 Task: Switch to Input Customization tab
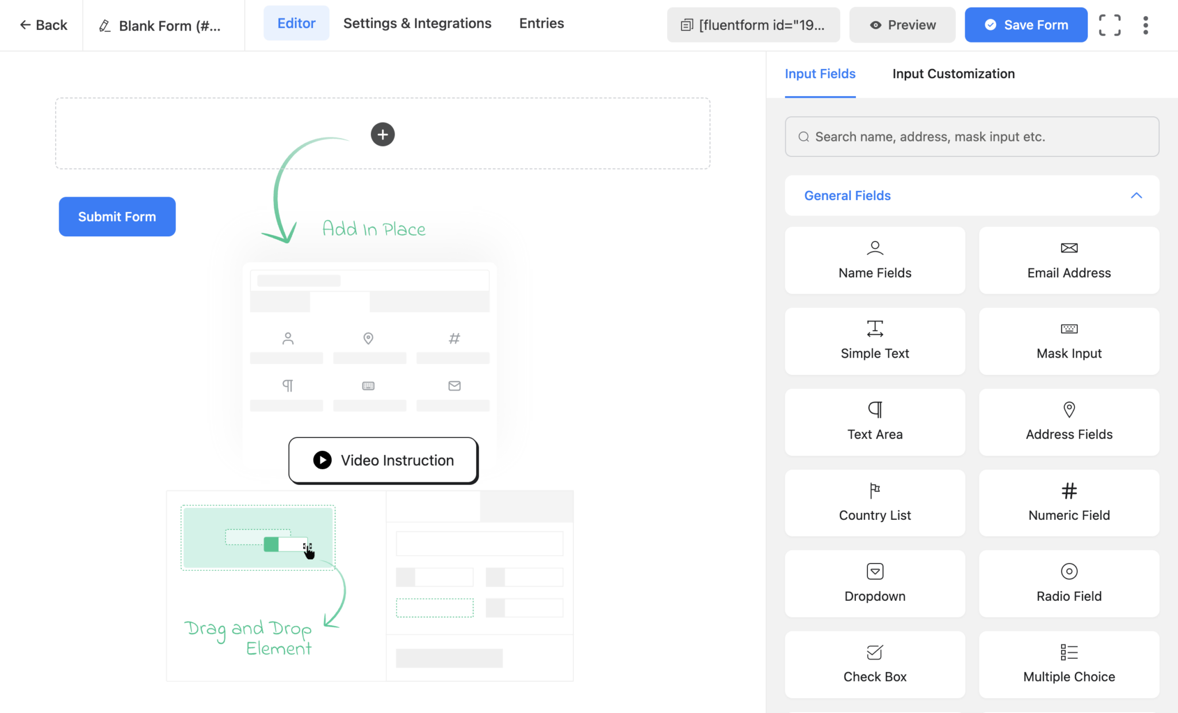tap(953, 74)
